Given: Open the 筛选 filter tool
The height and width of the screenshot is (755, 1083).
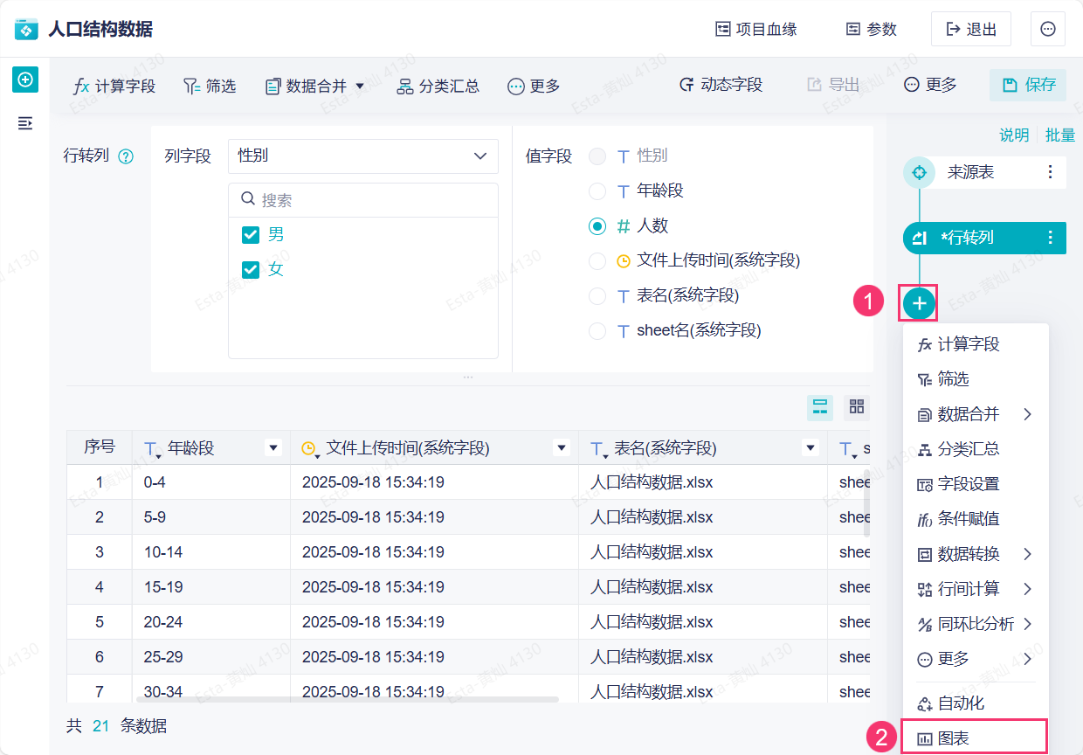Looking at the screenshot, I should [210, 86].
